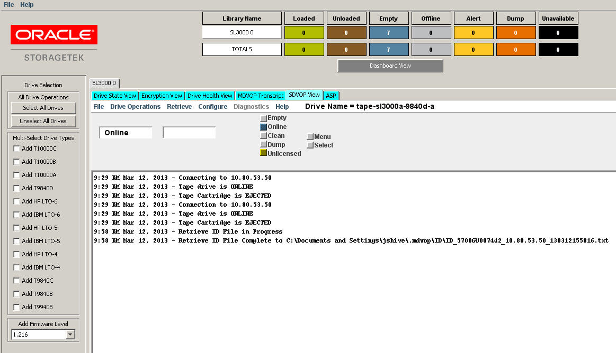Click the Online status text field

(126, 133)
